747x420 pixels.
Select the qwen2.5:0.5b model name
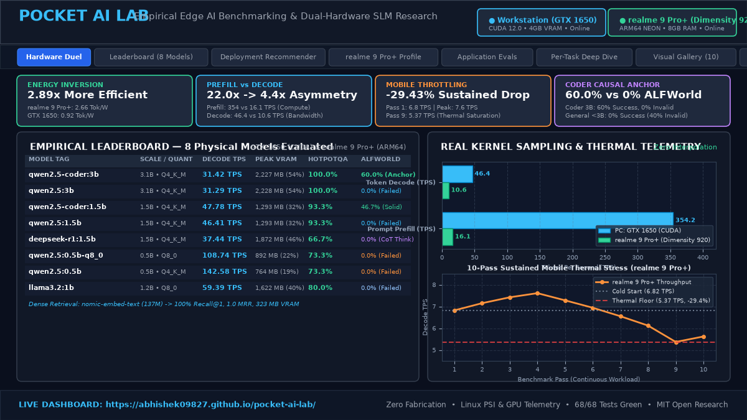[55, 272]
